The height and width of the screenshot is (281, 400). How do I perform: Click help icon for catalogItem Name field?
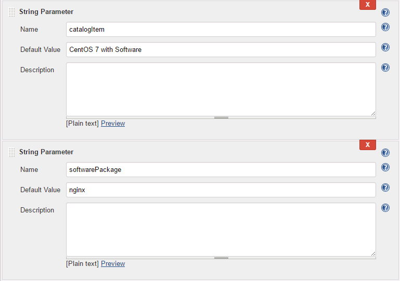tap(385, 28)
